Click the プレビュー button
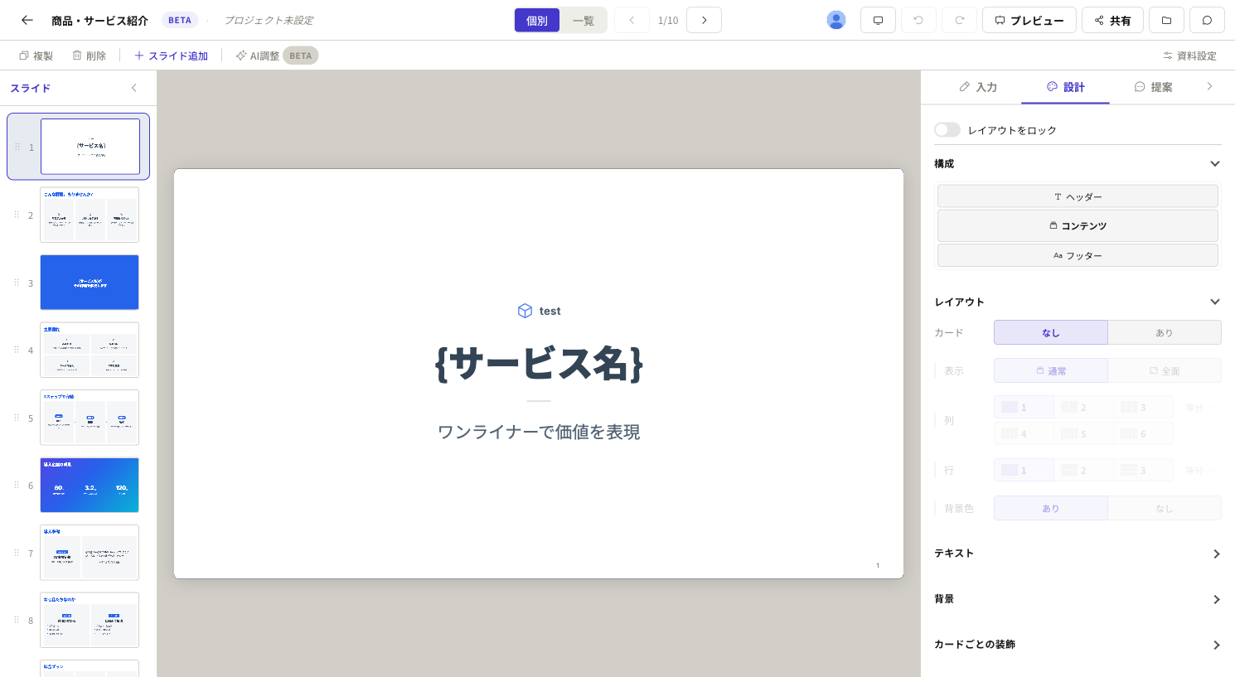This screenshot has height=677, width=1235. point(1029,20)
